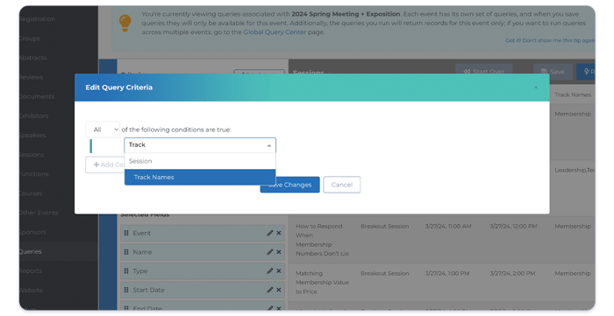The height and width of the screenshot is (316, 614).
Task: Open Reviews in the sidebar
Action: (32, 77)
